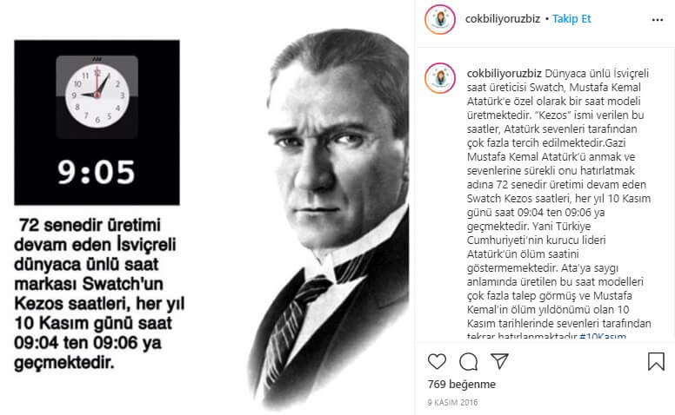Open cokbiliyoruzbiz username in the header
Viewport: 675px width, 415px height.
(x=503, y=19)
